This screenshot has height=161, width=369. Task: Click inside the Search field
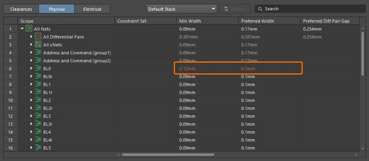point(313,9)
